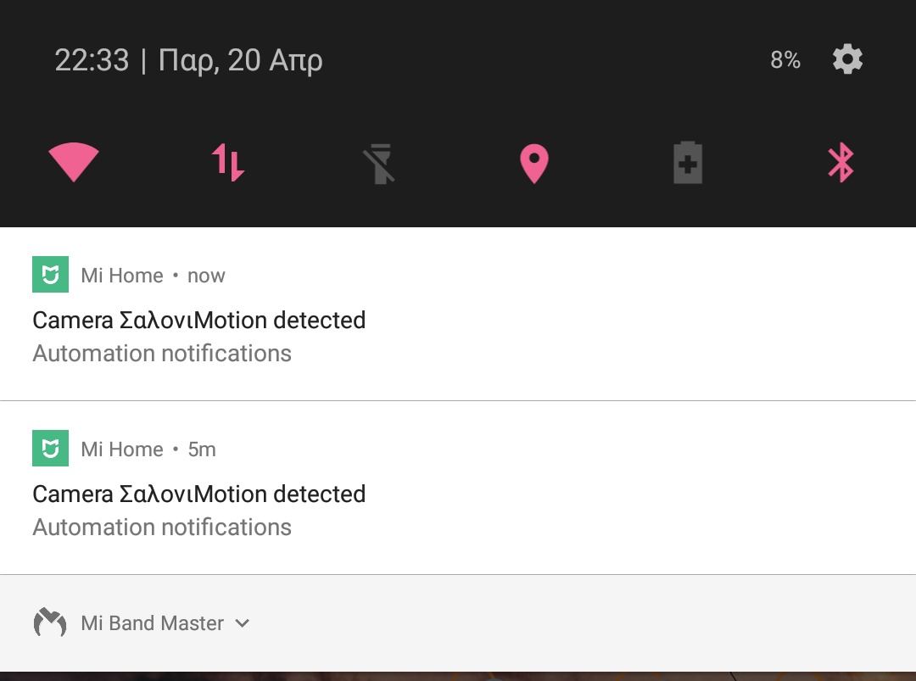Toggle mobile data quick setting
The width and height of the screenshot is (916, 681).
point(227,162)
